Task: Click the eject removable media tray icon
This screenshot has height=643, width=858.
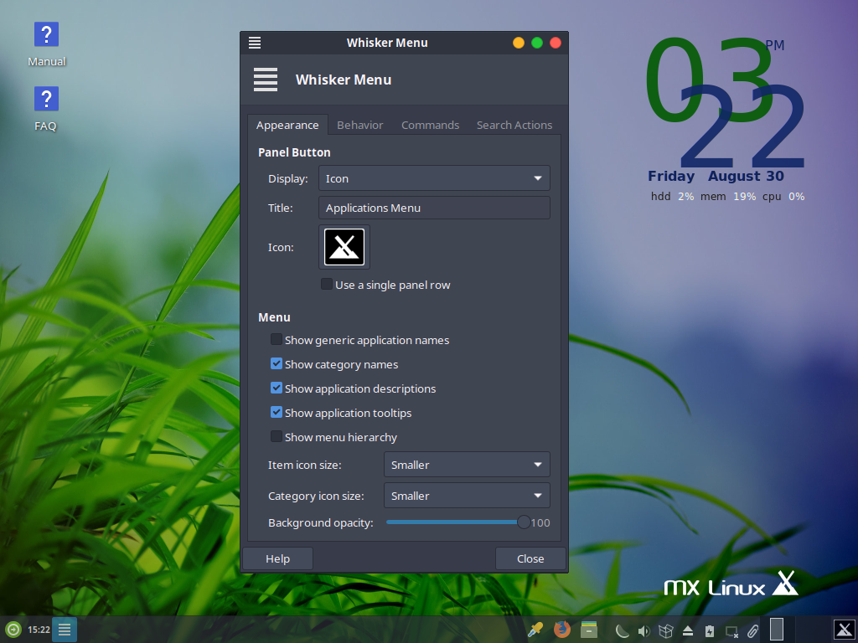Action: 688,631
